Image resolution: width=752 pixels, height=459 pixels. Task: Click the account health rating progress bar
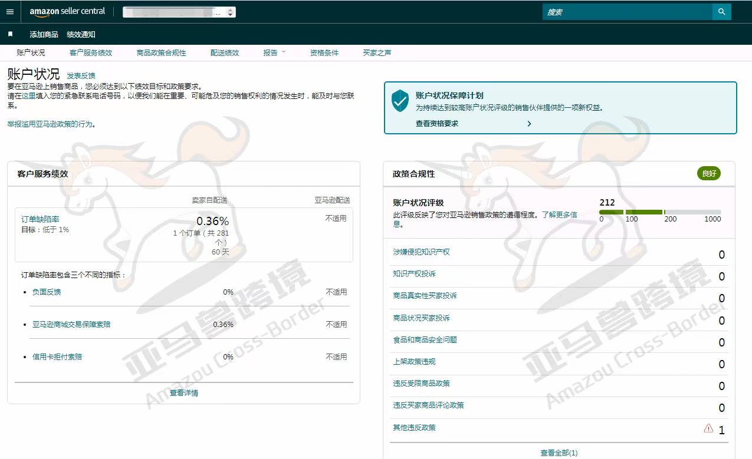660,212
